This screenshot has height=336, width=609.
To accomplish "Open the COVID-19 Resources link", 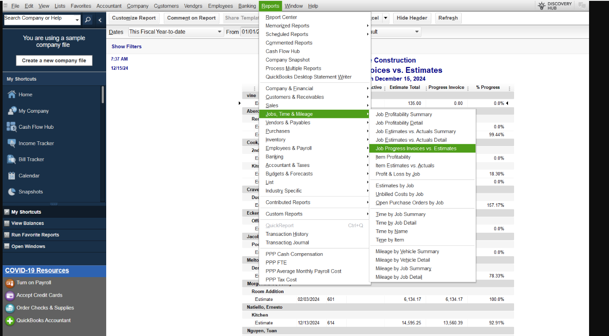I will pyautogui.click(x=37, y=271).
